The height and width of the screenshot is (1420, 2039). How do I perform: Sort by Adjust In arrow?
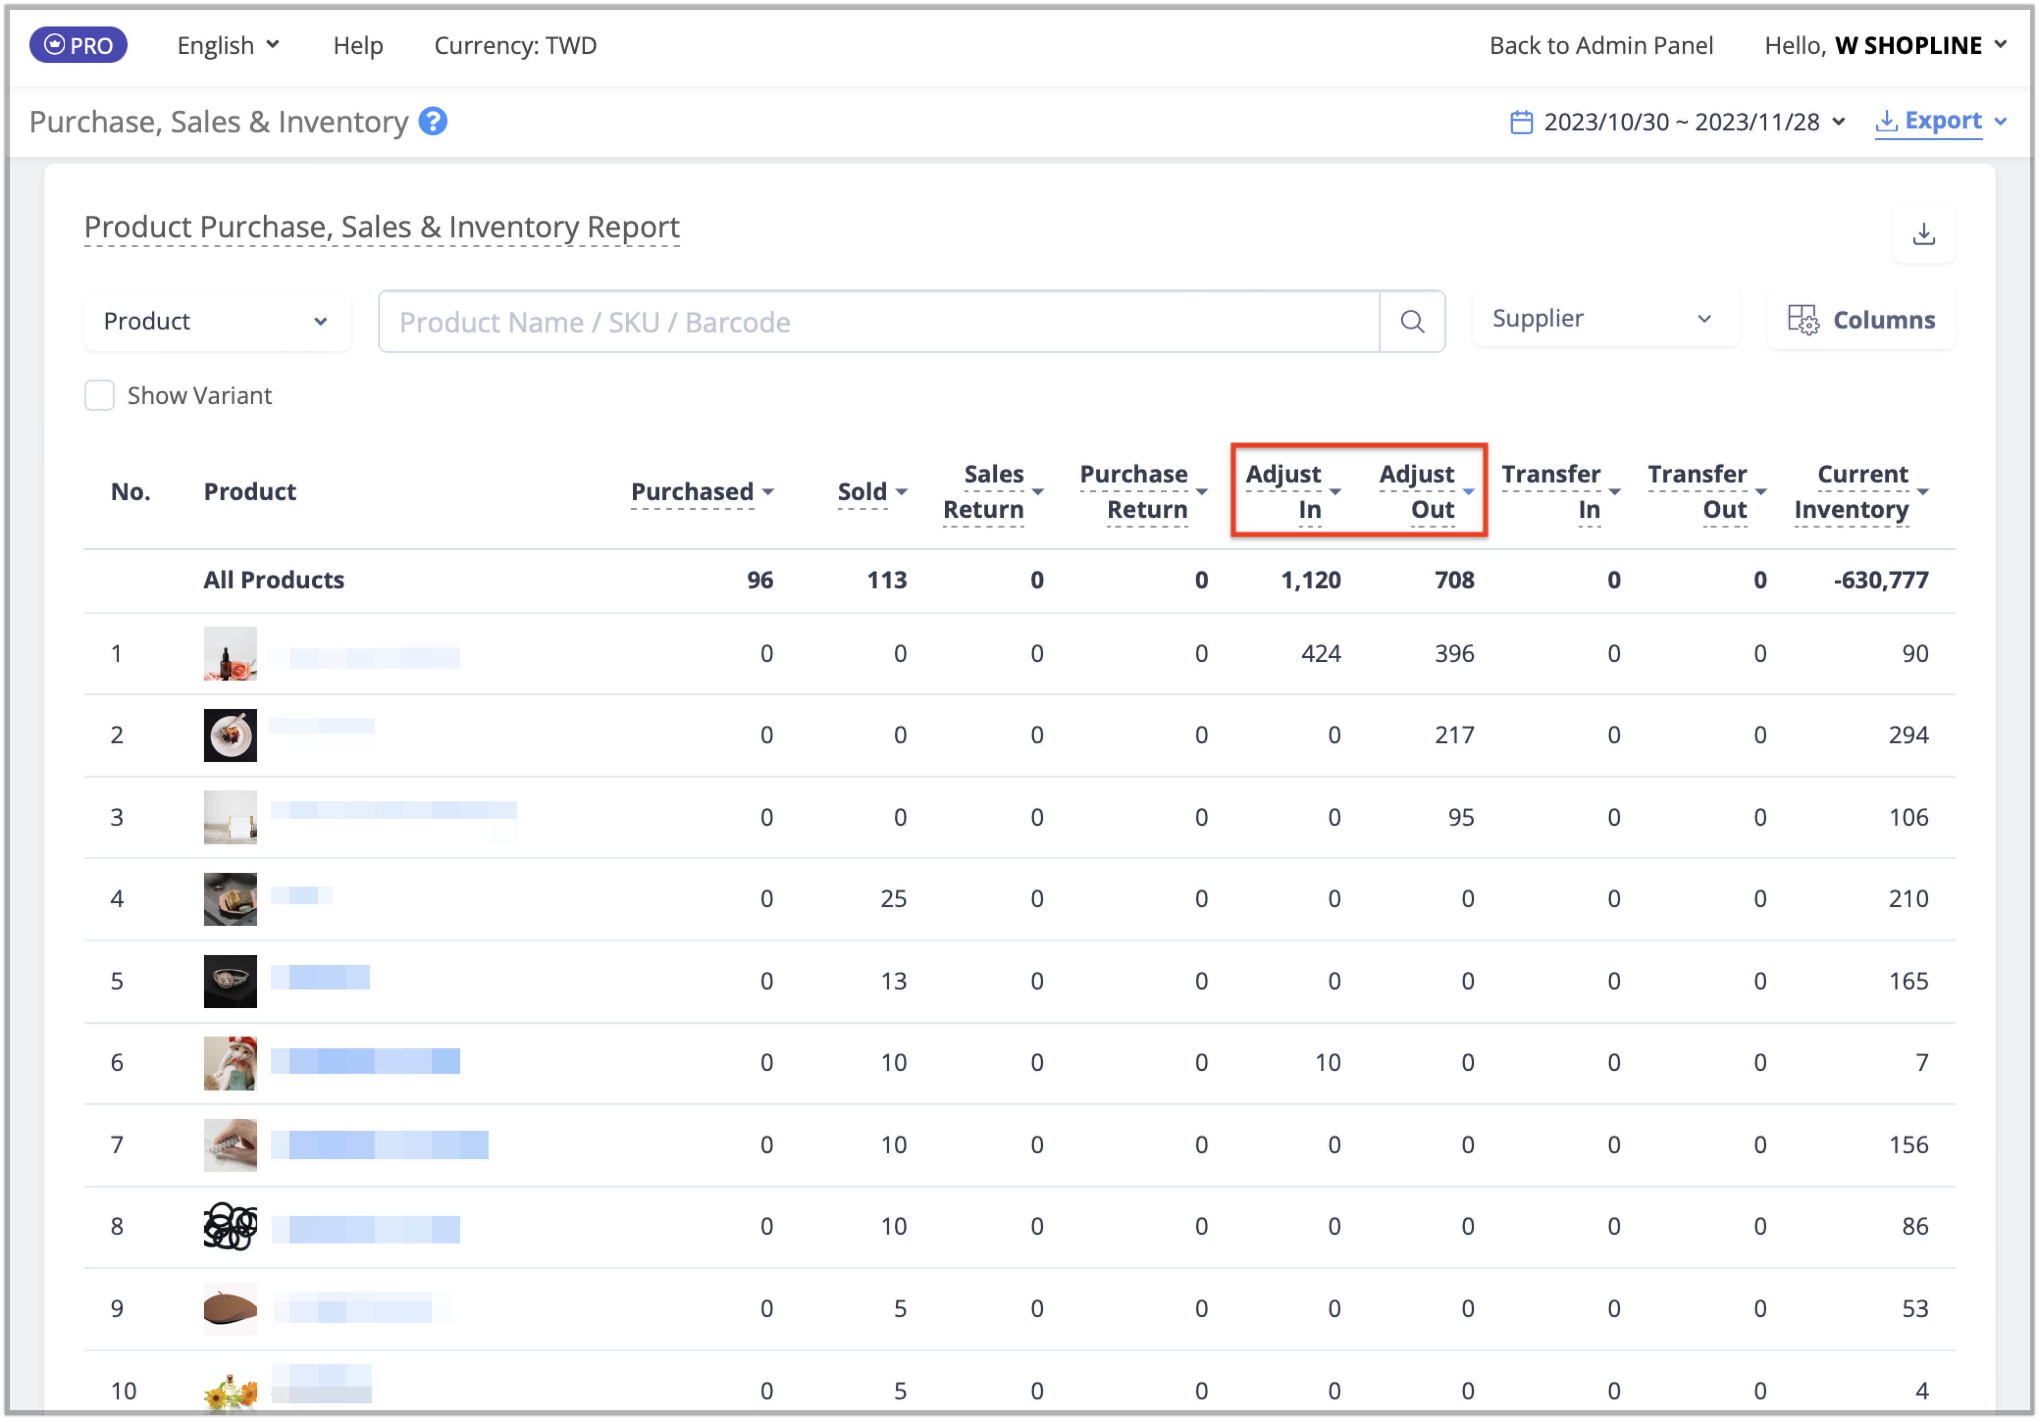click(1335, 492)
